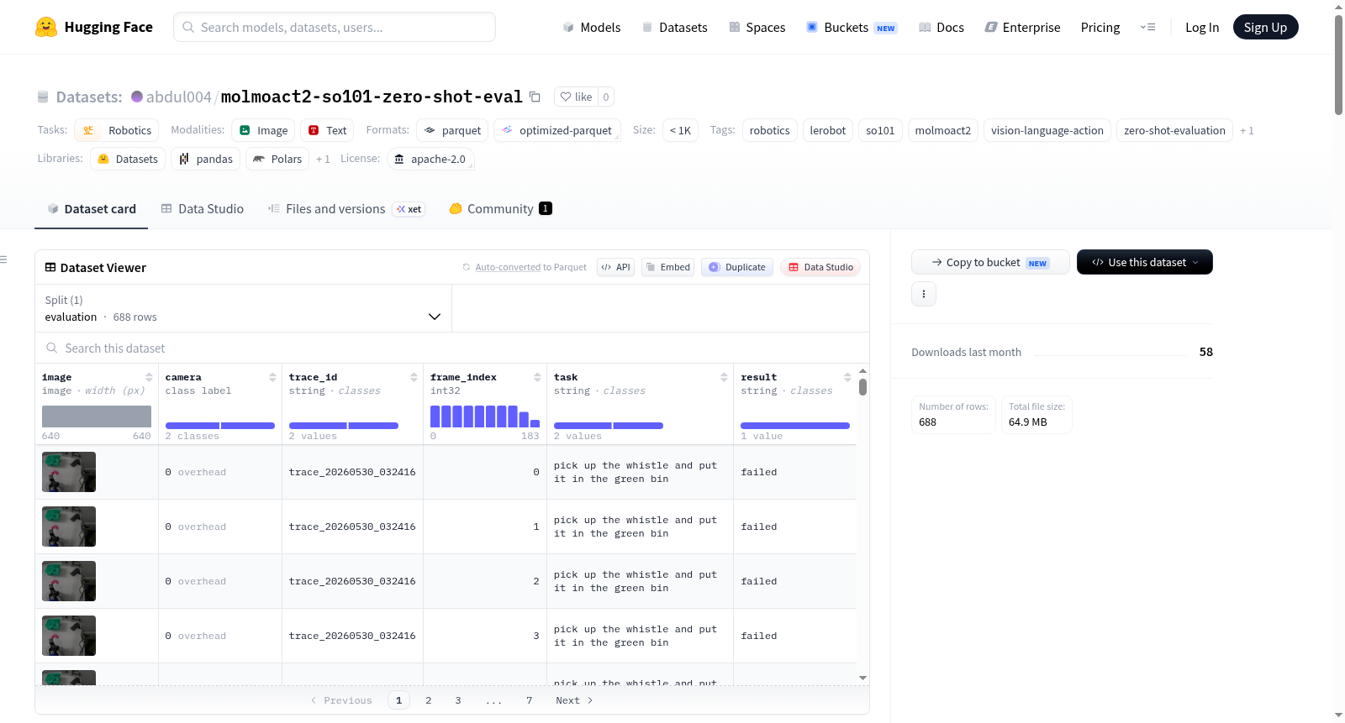Select the Robotics task tag
This screenshot has height=723, width=1345.
(x=117, y=130)
